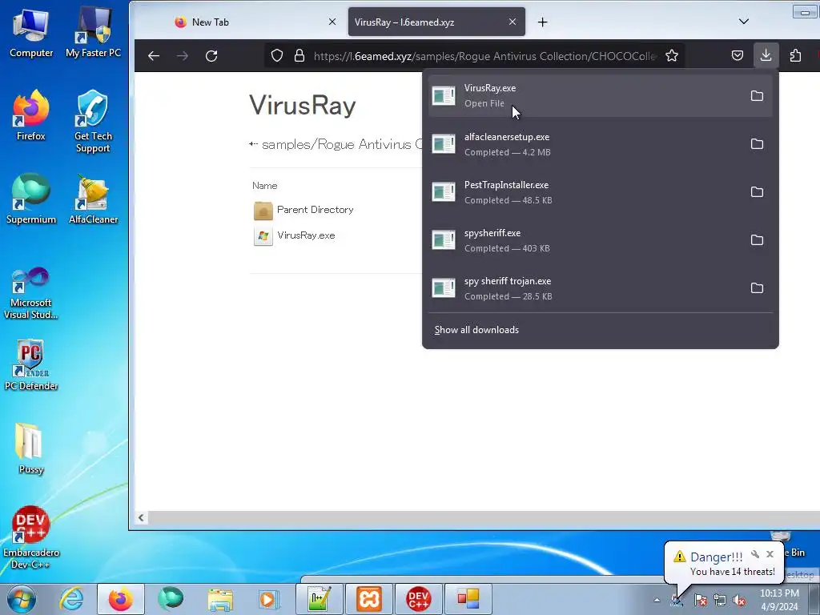Click the Action Center flag tray icon
The width and height of the screenshot is (820, 615).
(x=700, y=601)
